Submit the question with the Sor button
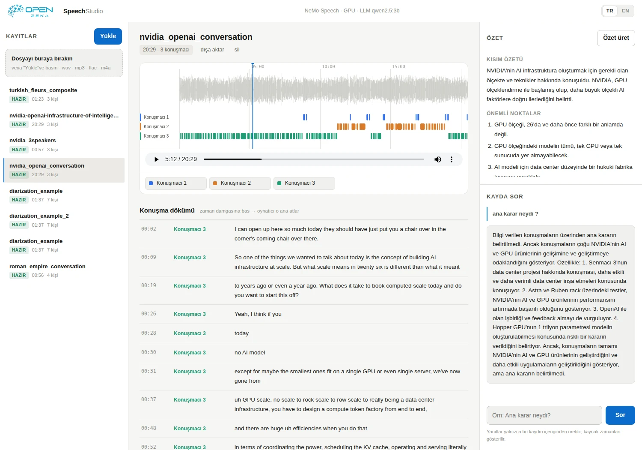This screenshot has width=642, height=450. [620, 415]
